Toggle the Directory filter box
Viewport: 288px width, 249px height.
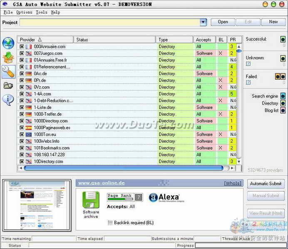coord(283,103)
